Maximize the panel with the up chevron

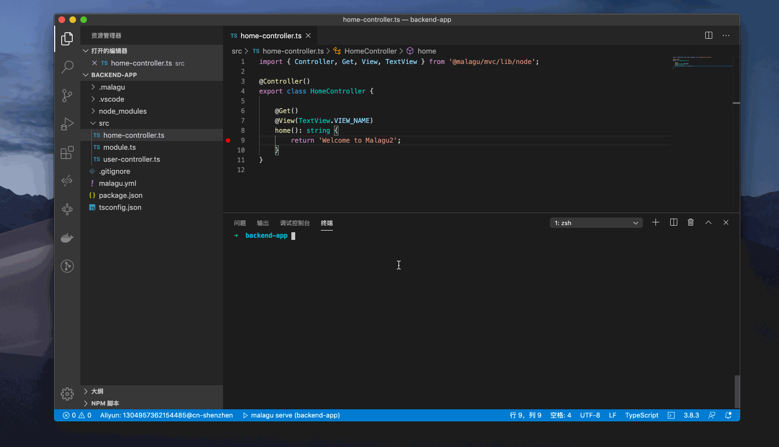click(708, 222)
